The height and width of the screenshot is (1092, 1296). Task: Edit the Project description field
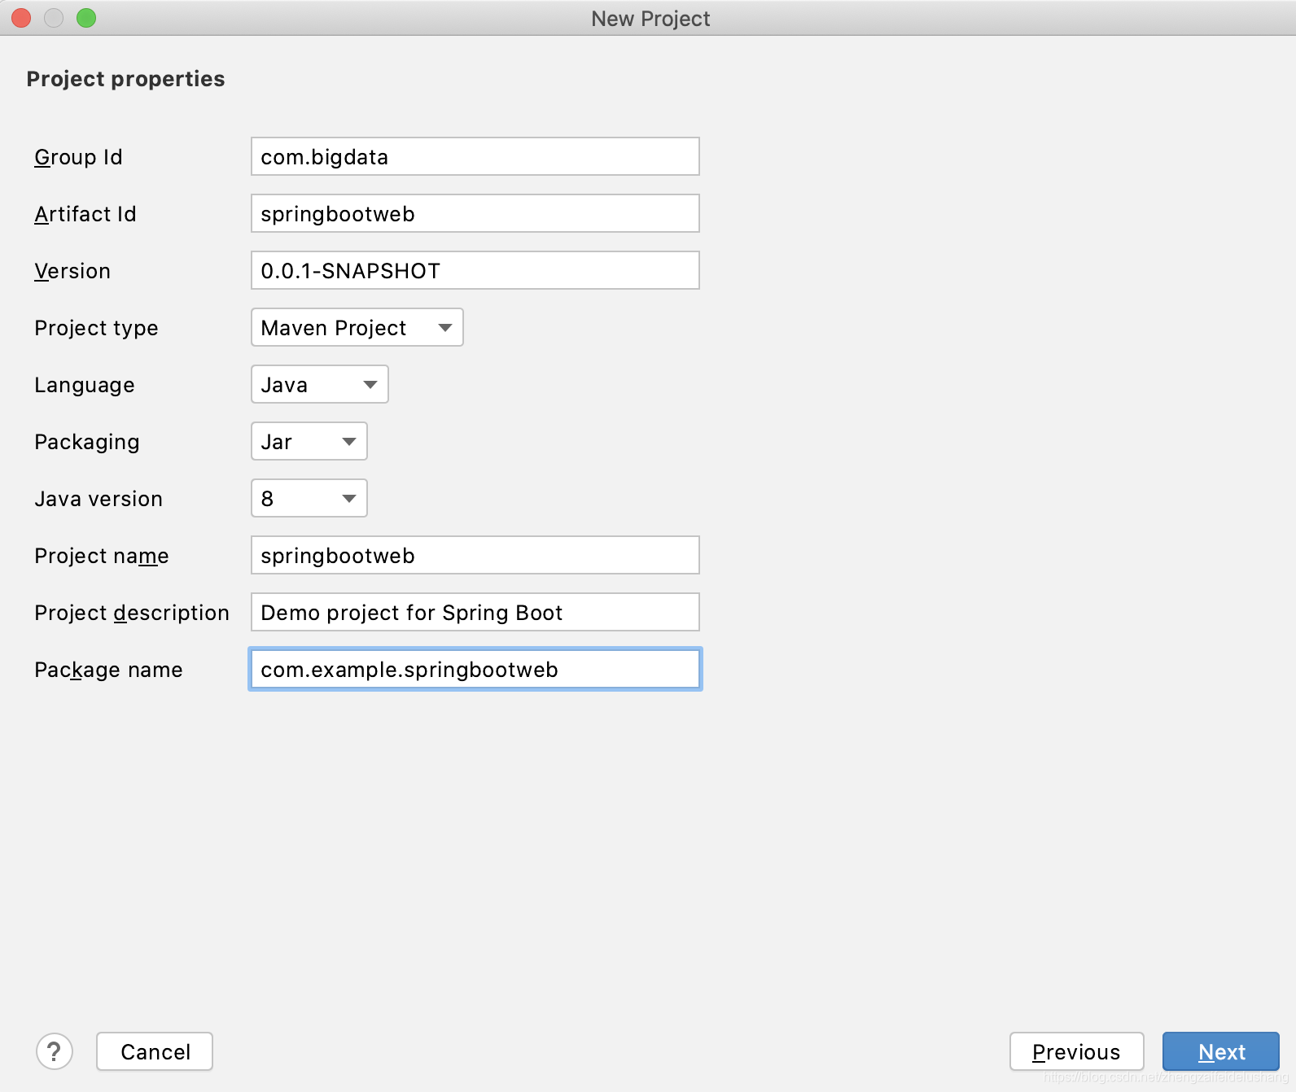475,612
